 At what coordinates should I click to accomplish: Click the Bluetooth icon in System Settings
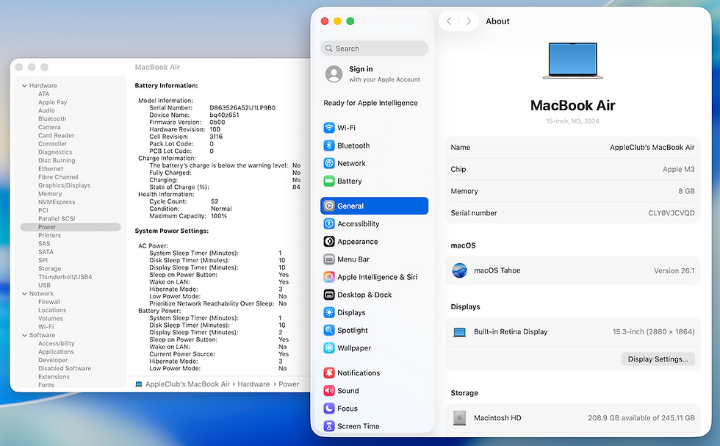coord(329,145)
